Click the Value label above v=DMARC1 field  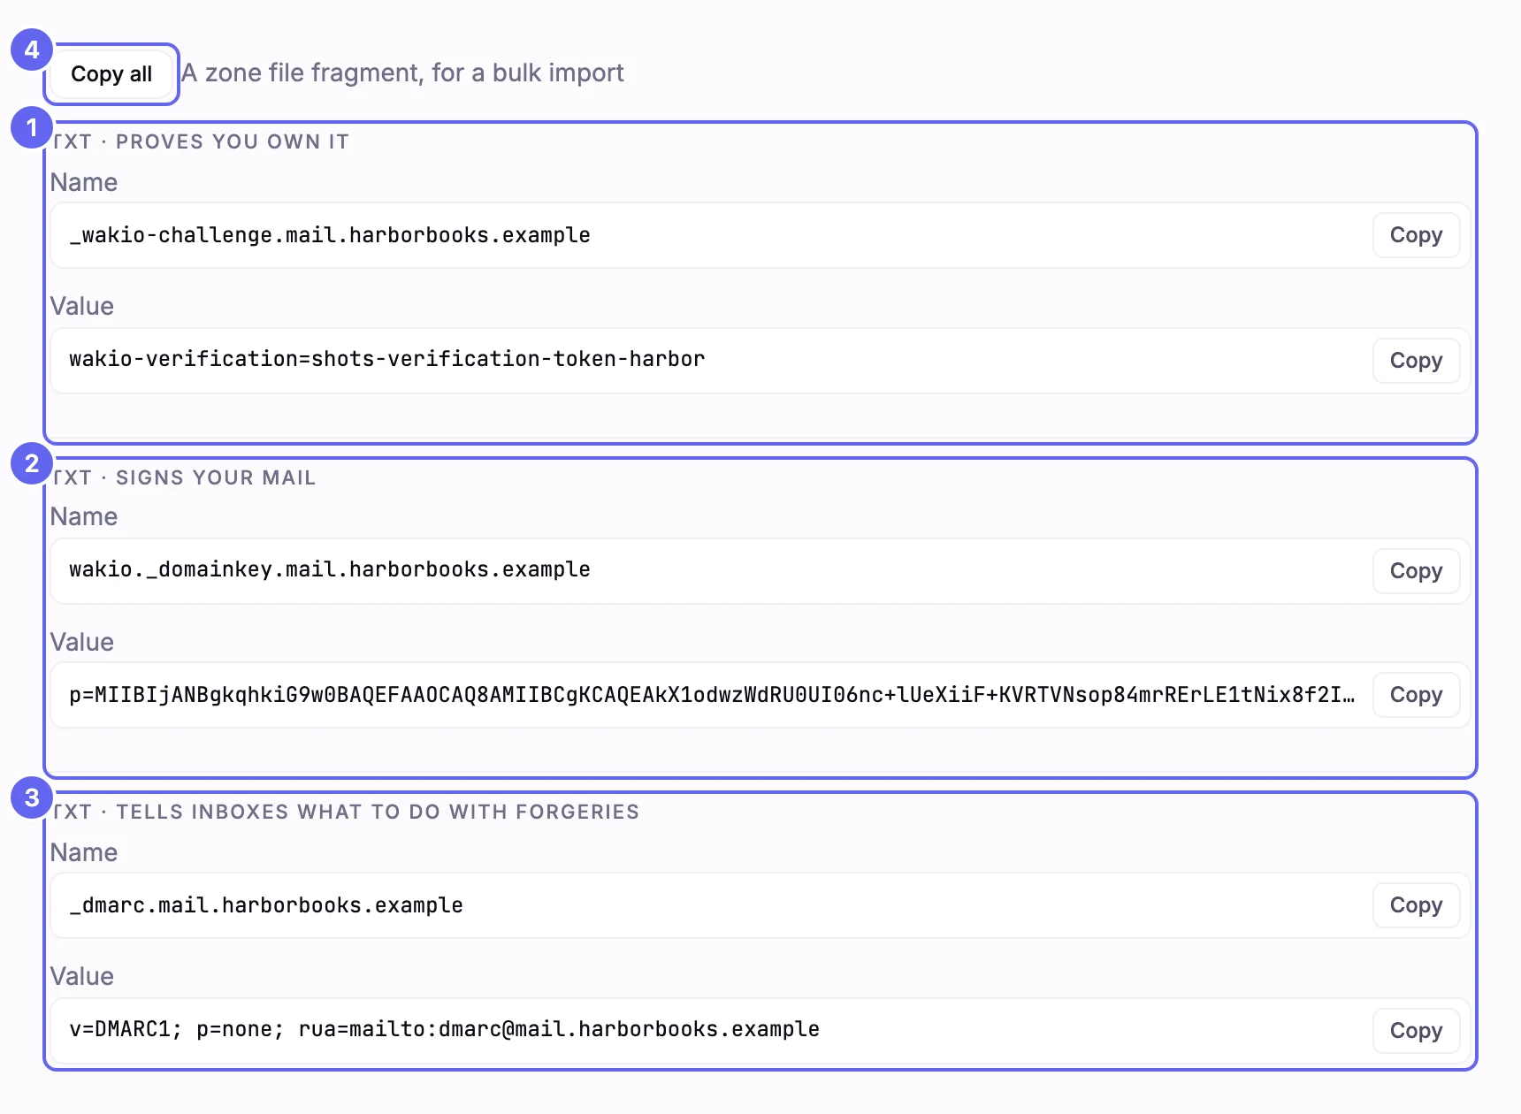[82, 976]
